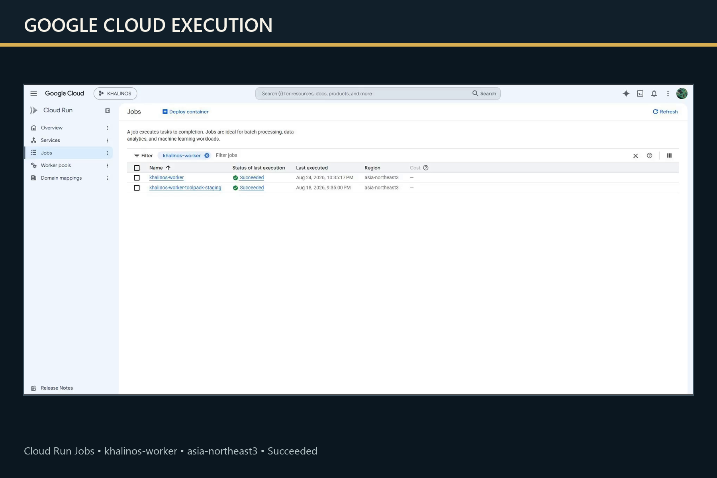717x478 pixels.
Task: Click Deploy container button
Action: point(186,112)
